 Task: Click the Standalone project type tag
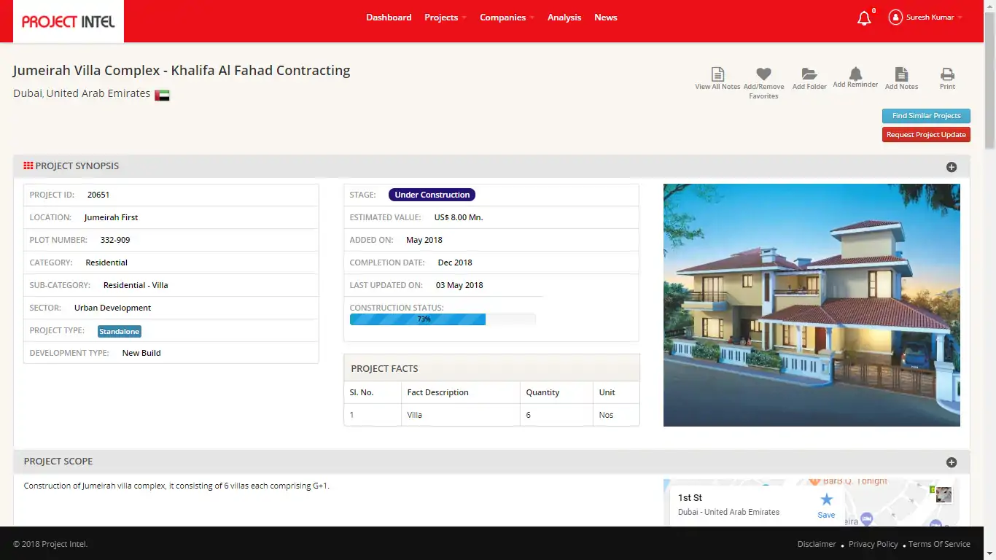[x=120, y=331]
